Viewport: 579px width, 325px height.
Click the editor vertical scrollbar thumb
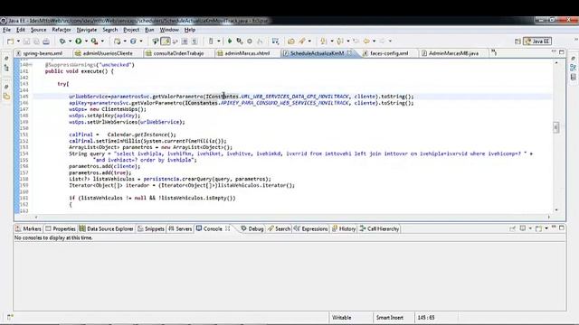click(x=556, y=127)
